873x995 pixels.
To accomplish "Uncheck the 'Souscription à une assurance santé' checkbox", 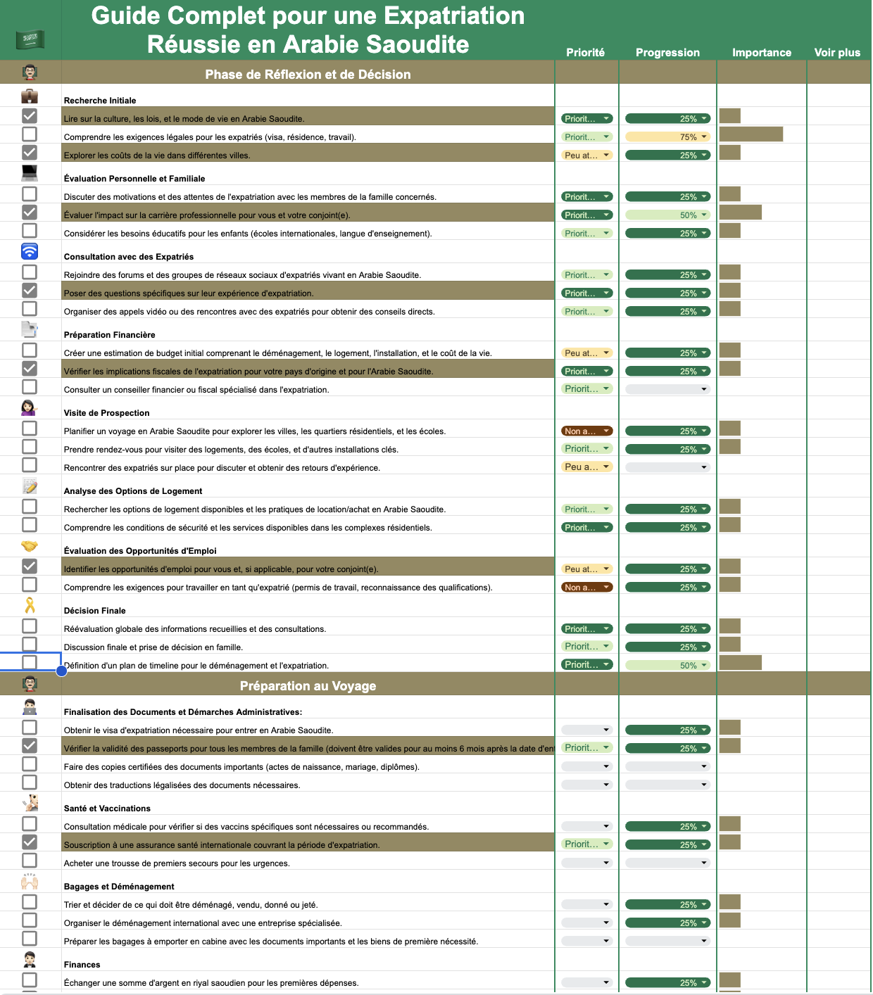I will 30,842.
